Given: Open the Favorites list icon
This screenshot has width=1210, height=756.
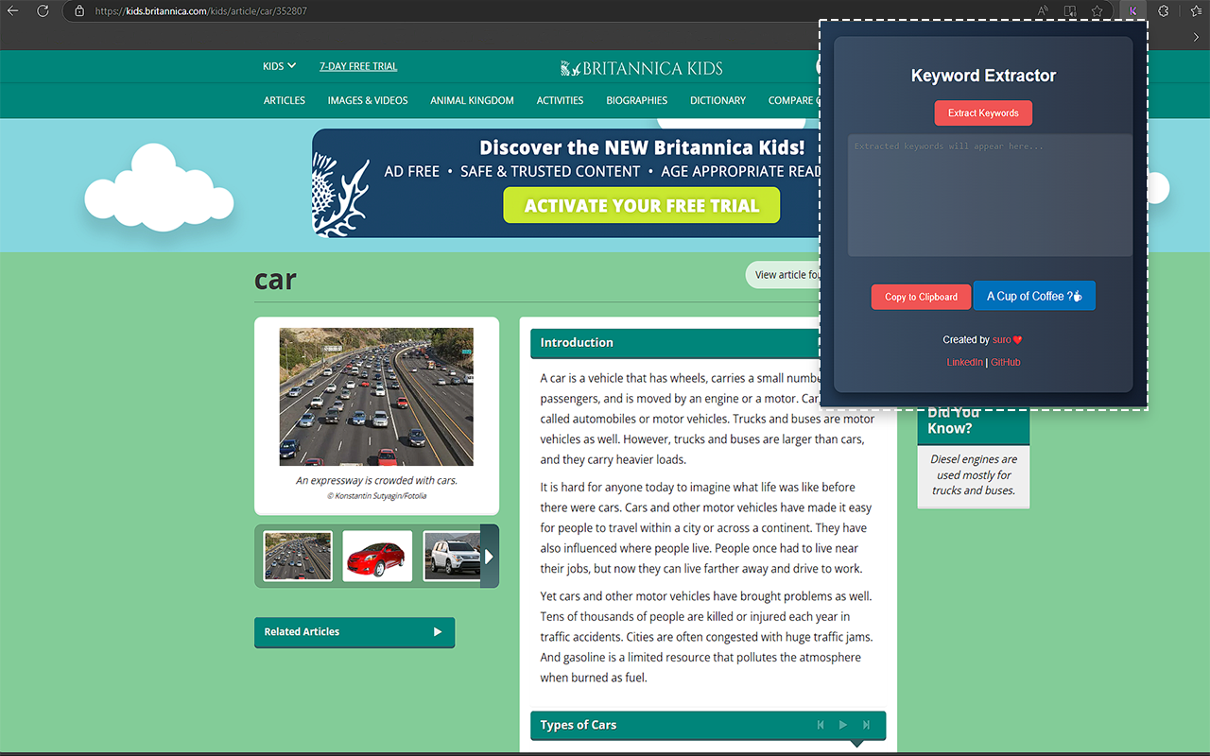Looking at the screenshot, I should tap(1196, 11).
